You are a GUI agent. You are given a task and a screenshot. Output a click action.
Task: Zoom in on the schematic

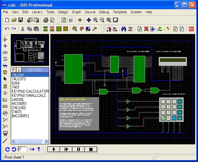(95, 20)
